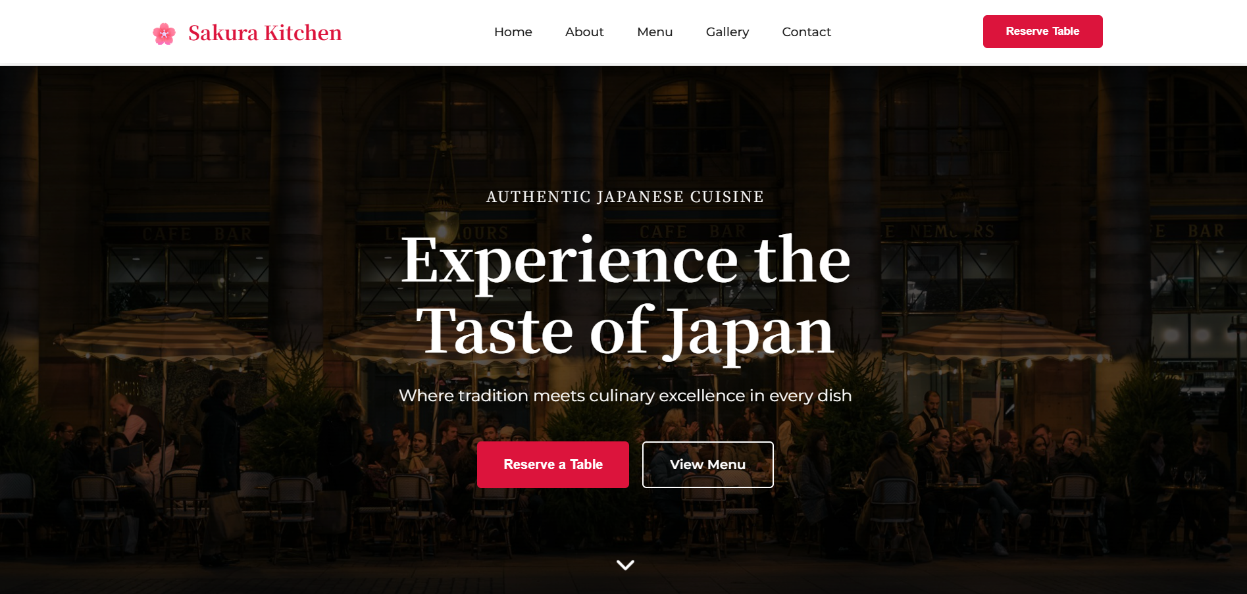This screenshot has width=1247, height=594.
Task: Go to the About page
Action: pos(584,32)
